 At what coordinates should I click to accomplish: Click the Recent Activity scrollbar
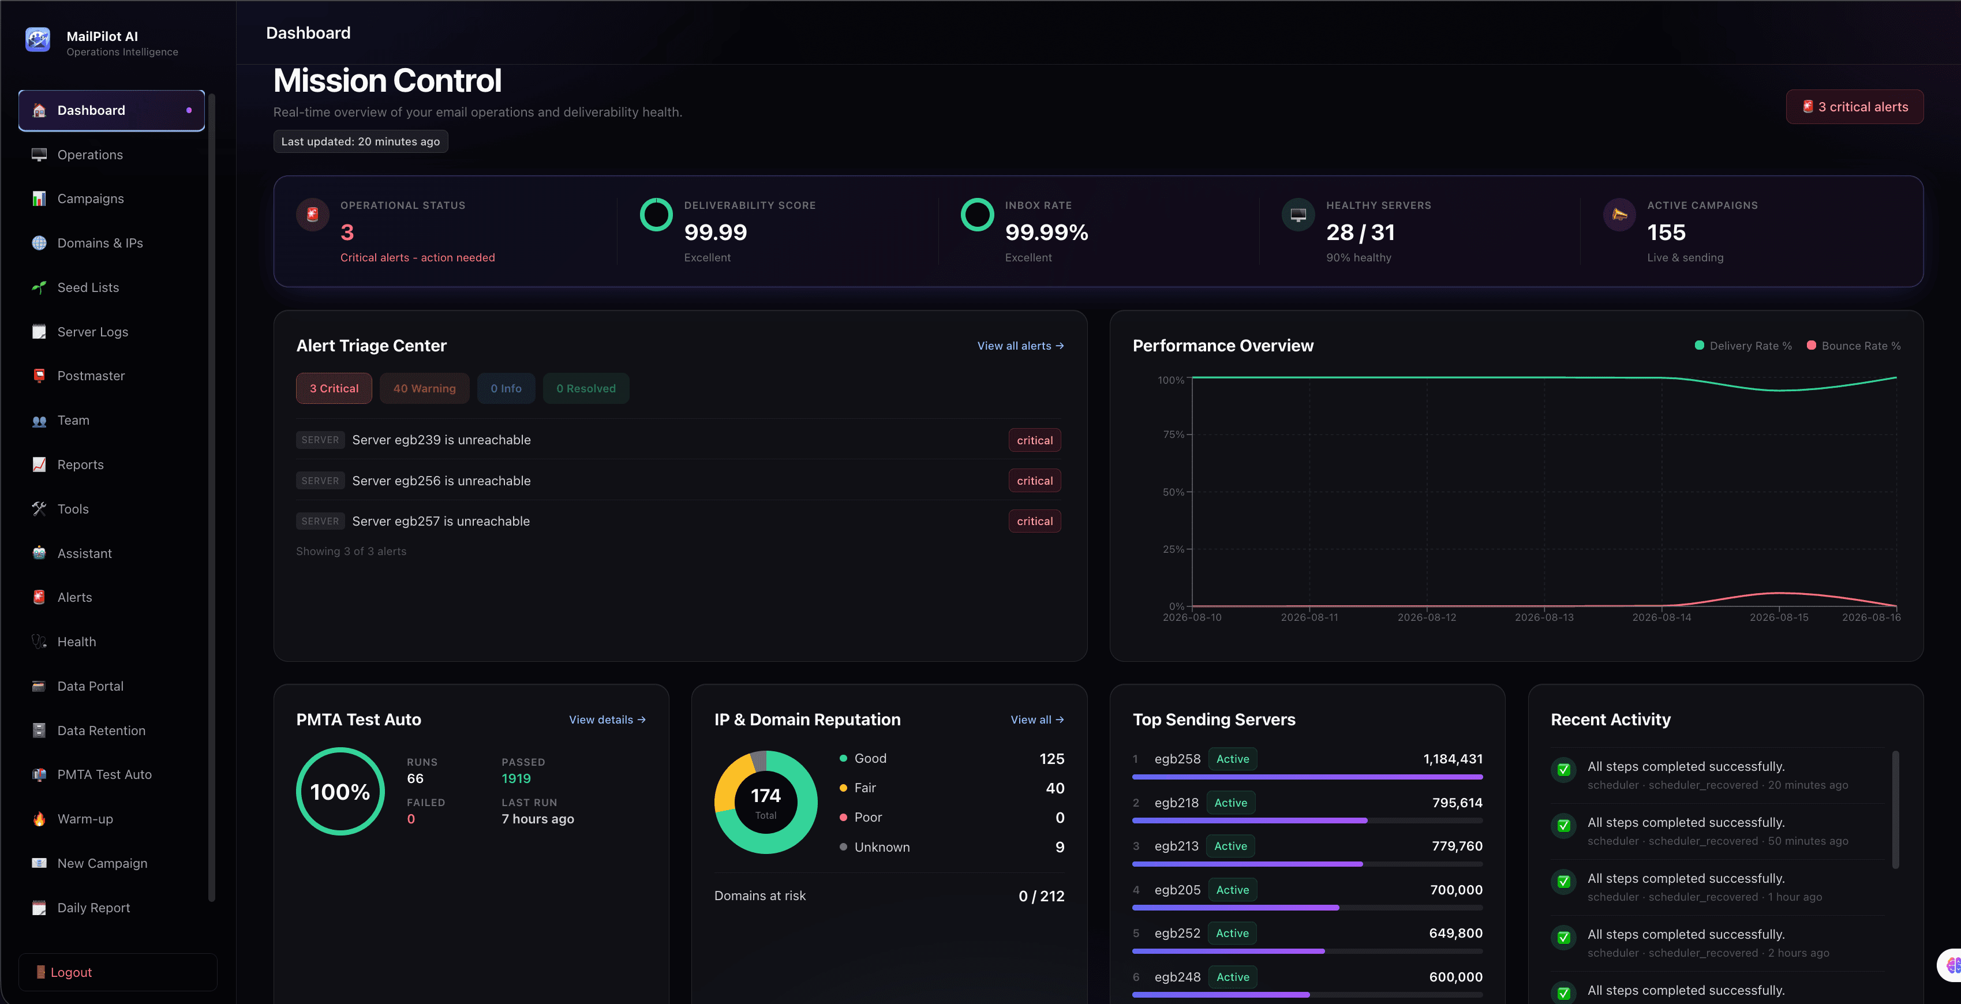pos(1896,809)
